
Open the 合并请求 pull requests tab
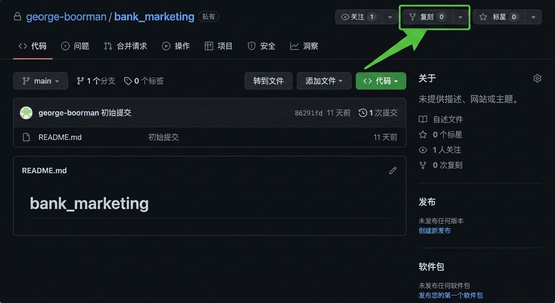pos(125,46)
